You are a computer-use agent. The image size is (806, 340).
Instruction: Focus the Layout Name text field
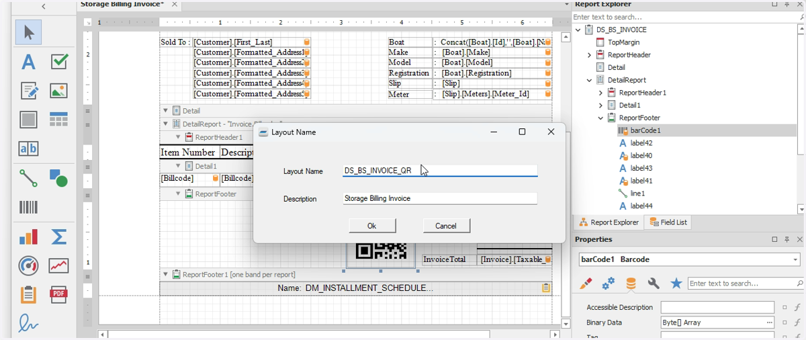coord(440,171)
